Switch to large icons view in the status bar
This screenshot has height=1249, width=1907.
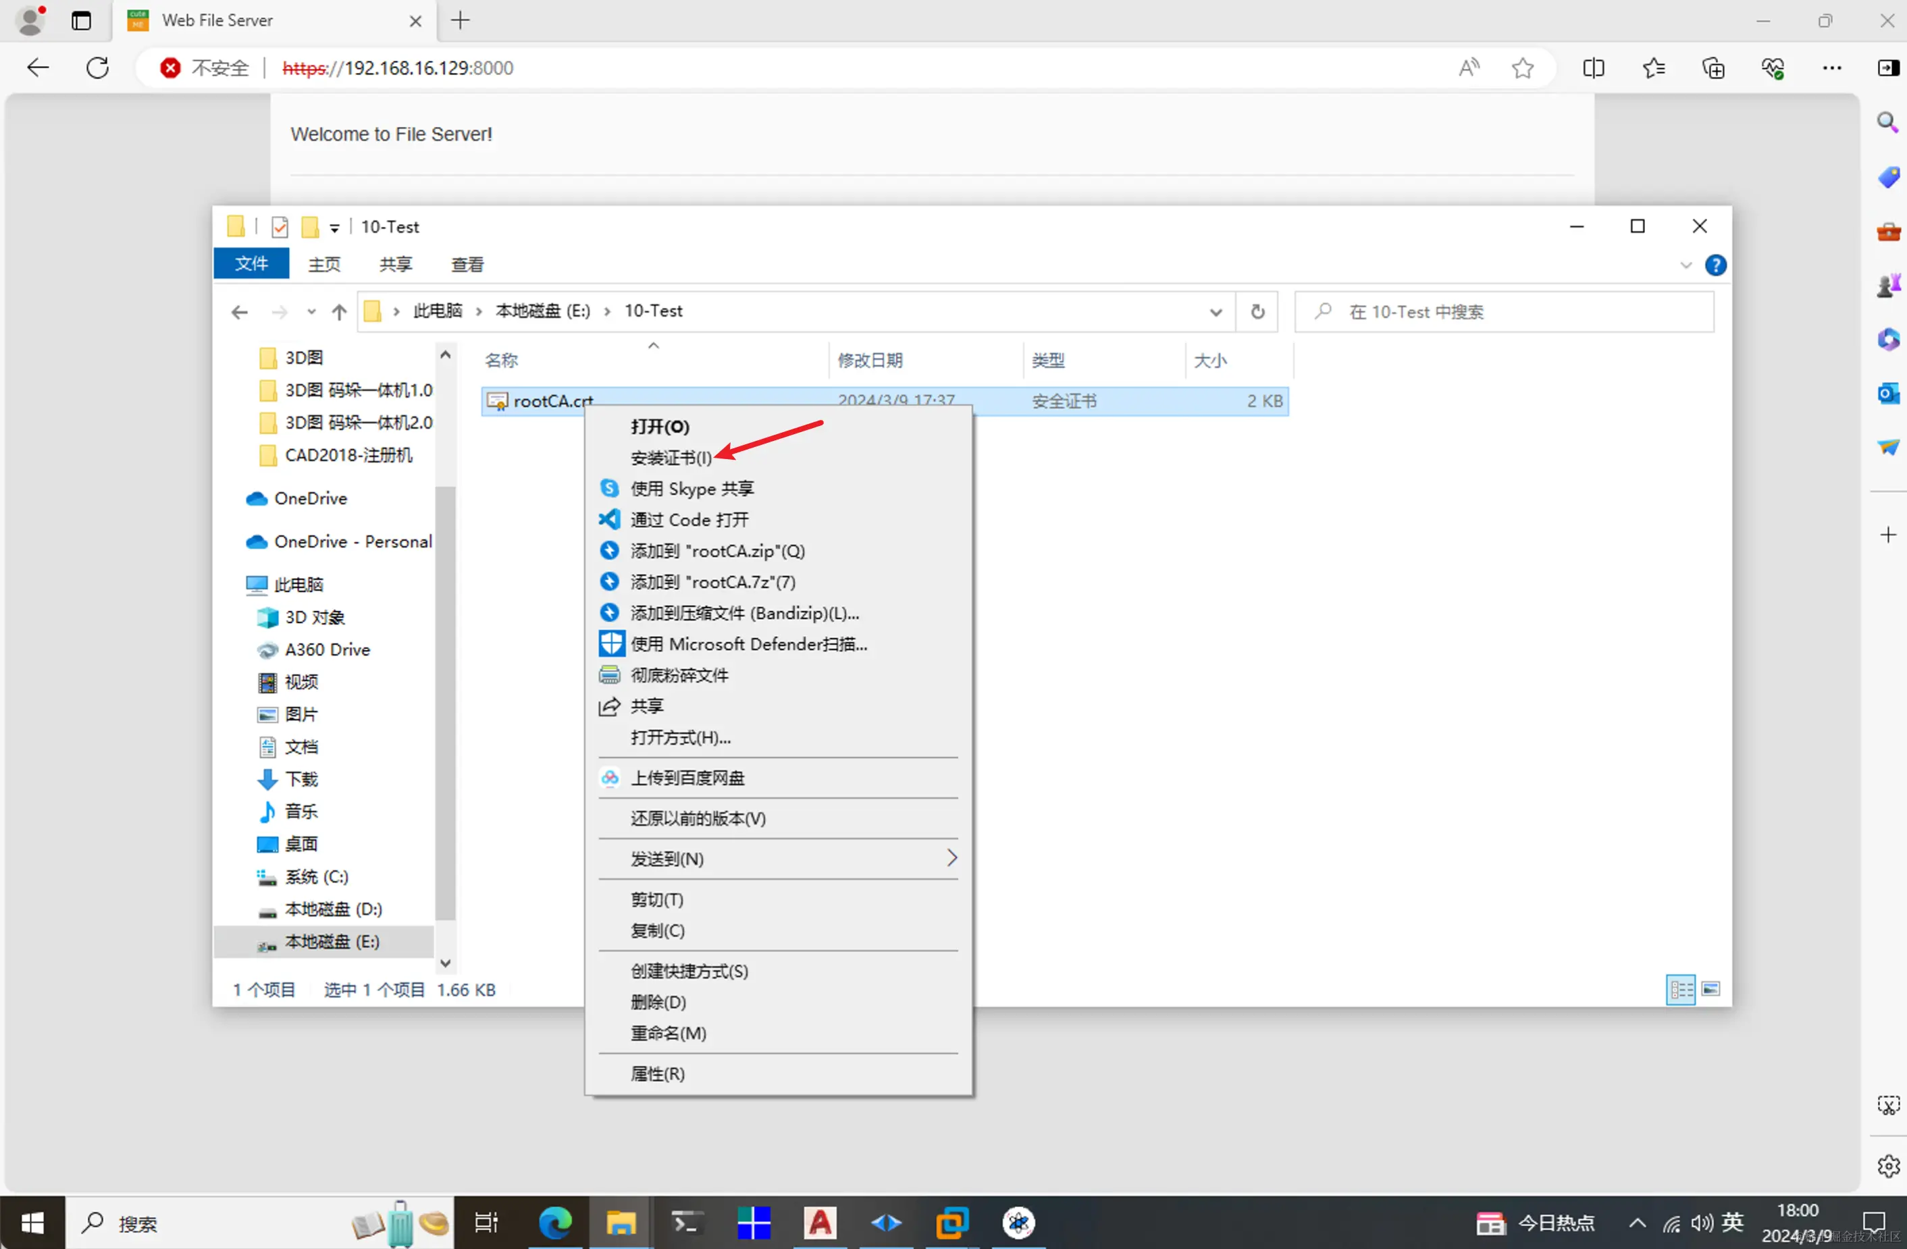1710,990
